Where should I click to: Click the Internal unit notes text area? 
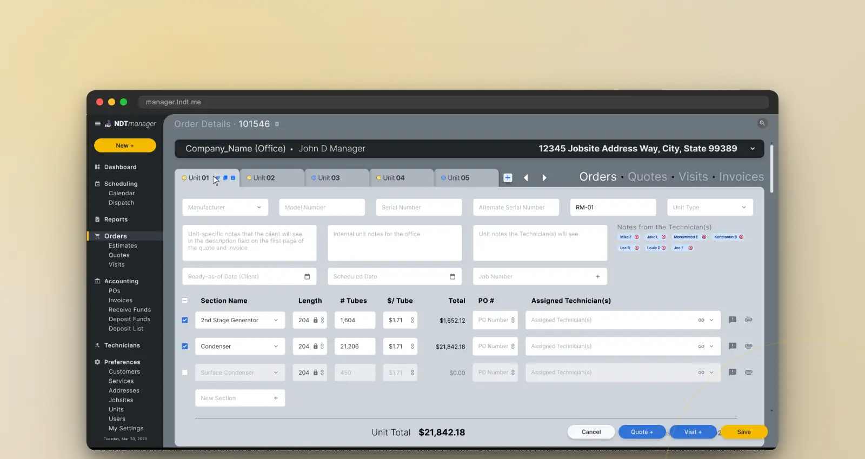click(x=395, y=243)
